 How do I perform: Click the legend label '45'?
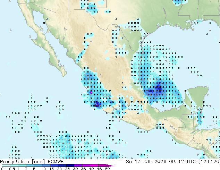click(99, 169)
